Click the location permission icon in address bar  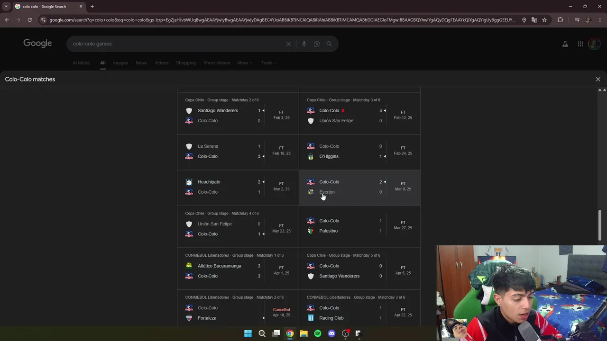pos(524,20)
